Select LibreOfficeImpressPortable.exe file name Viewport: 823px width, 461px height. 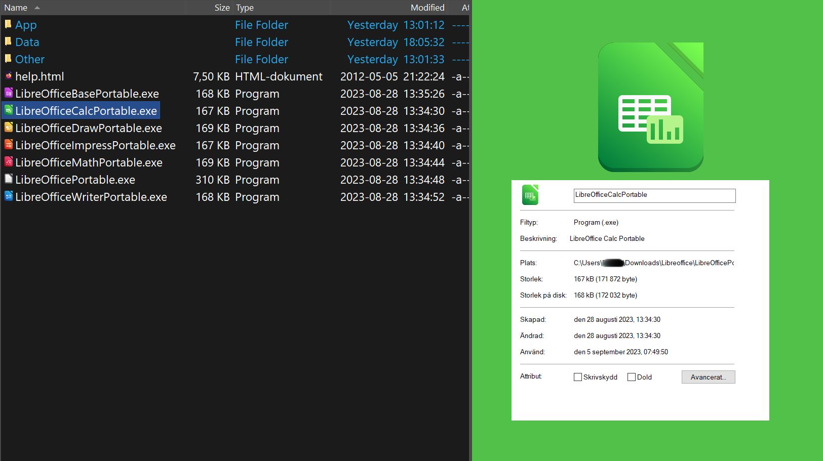click(x=95, y=145)
